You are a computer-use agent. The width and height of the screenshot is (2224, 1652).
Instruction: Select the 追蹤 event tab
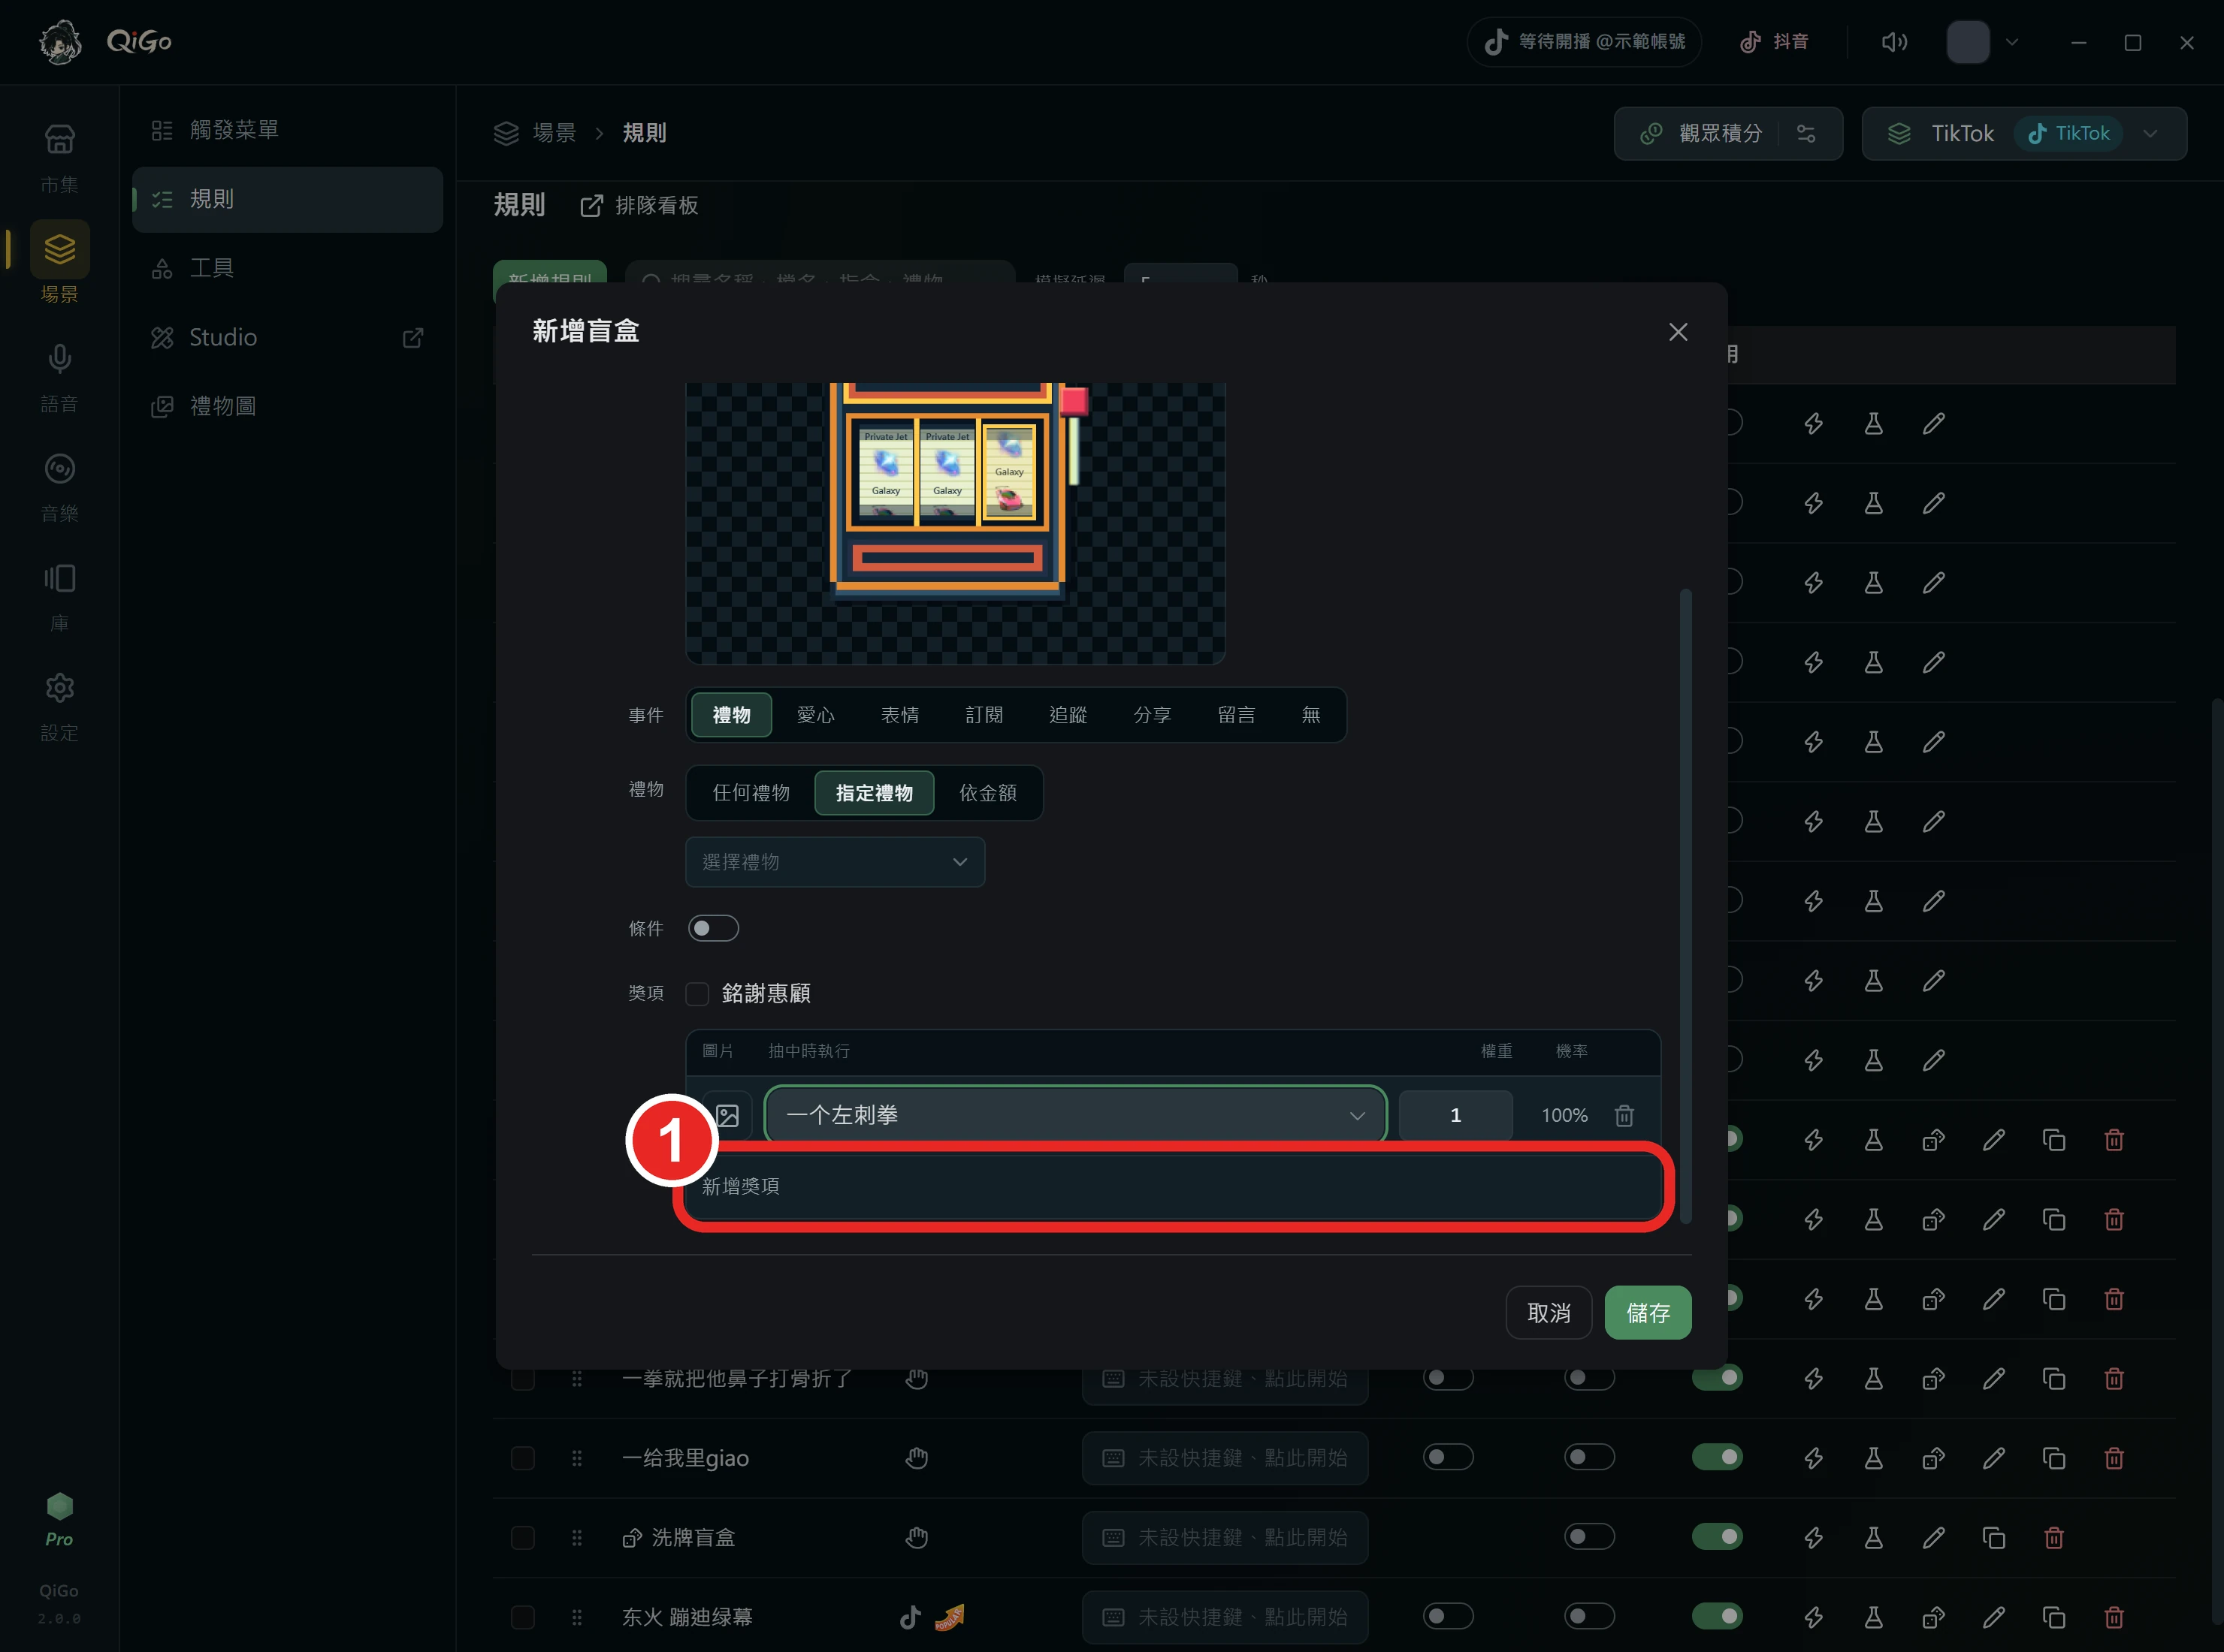click(x=1068, y=715)
